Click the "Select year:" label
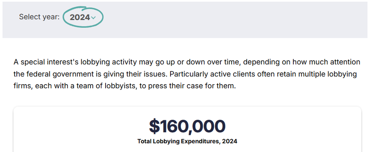The height and width of the screenshot is (152, 370). [39, 17]
